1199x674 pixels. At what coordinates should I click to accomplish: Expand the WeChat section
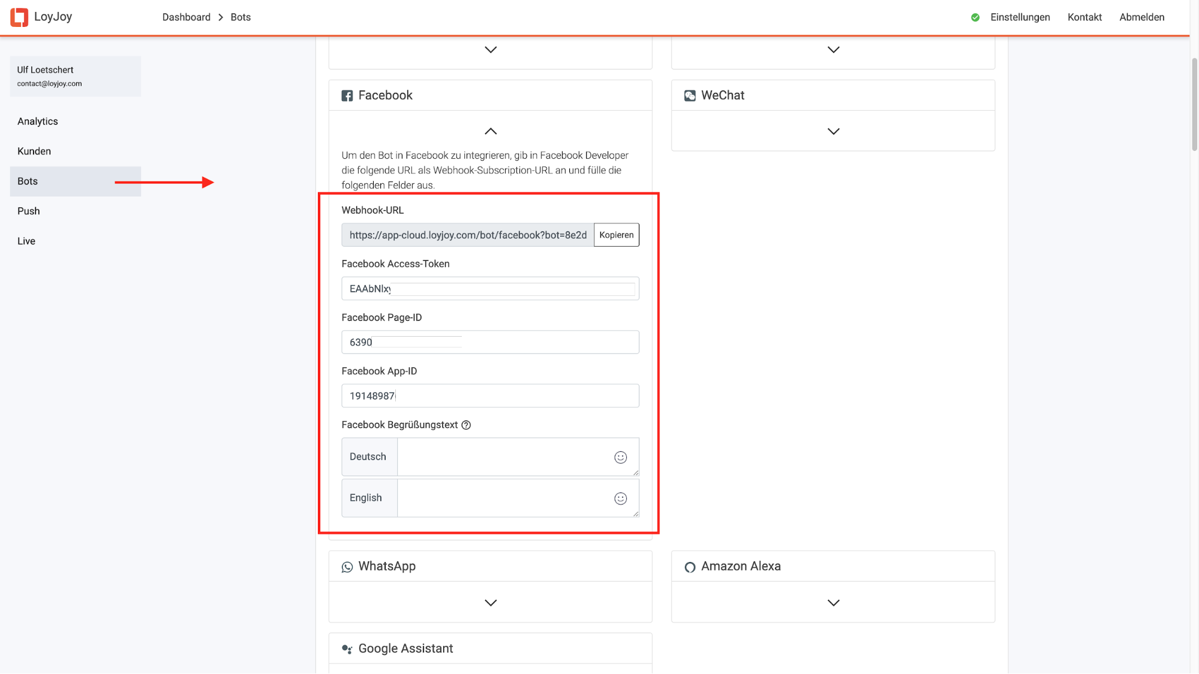833,131
